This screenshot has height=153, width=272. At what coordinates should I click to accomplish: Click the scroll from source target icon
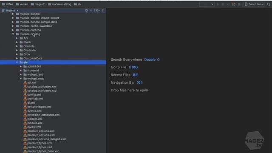[x=86, y=11]
